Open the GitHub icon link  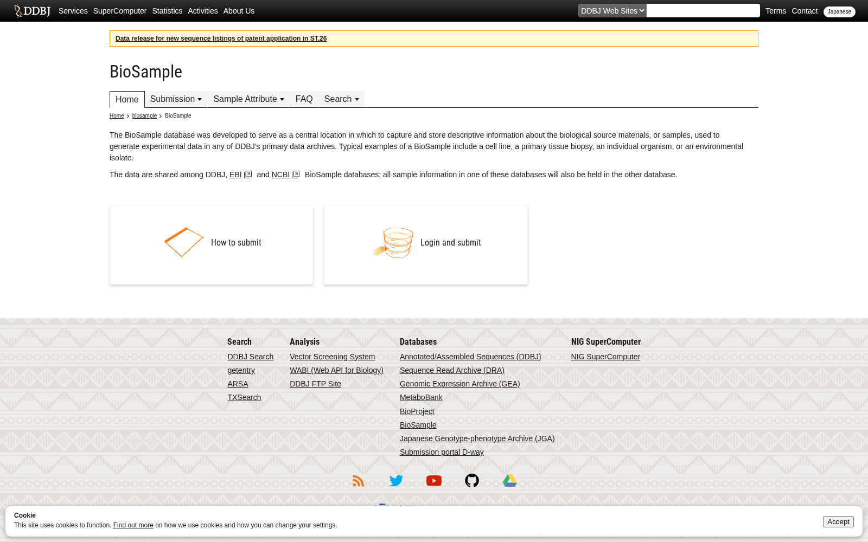[x=472, y=481]
